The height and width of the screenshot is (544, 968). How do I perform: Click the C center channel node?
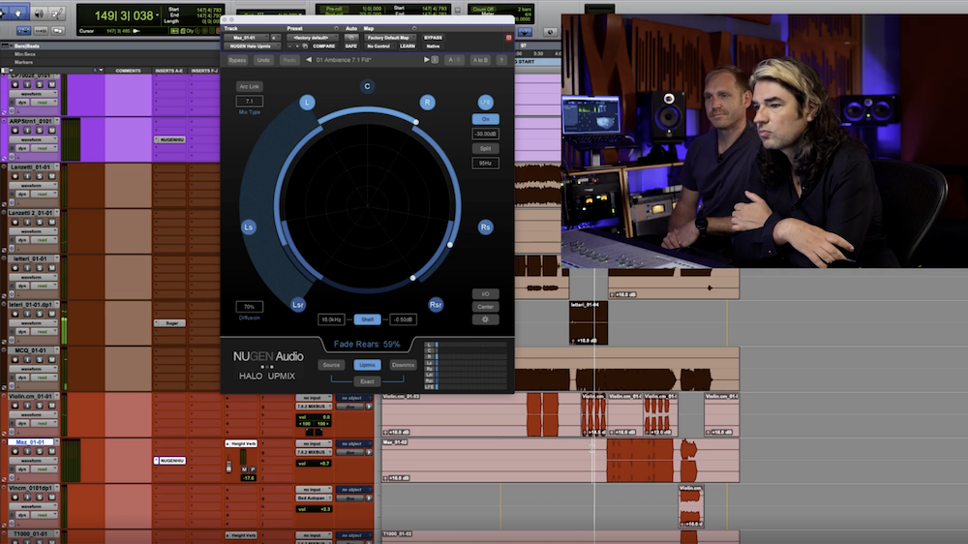pos(367,86)
